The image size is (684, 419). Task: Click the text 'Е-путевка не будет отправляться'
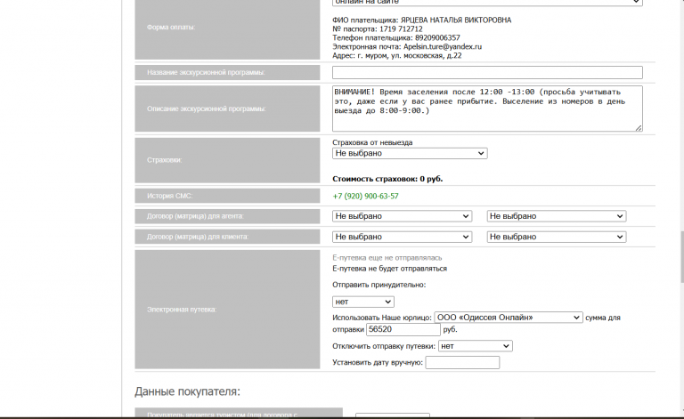[x=389, y=269]
